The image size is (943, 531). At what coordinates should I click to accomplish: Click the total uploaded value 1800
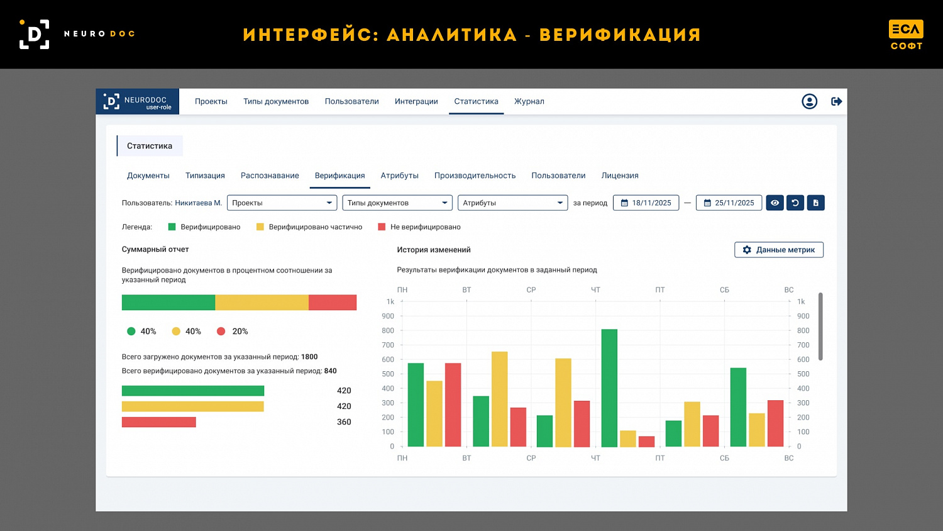pos(309,357)
